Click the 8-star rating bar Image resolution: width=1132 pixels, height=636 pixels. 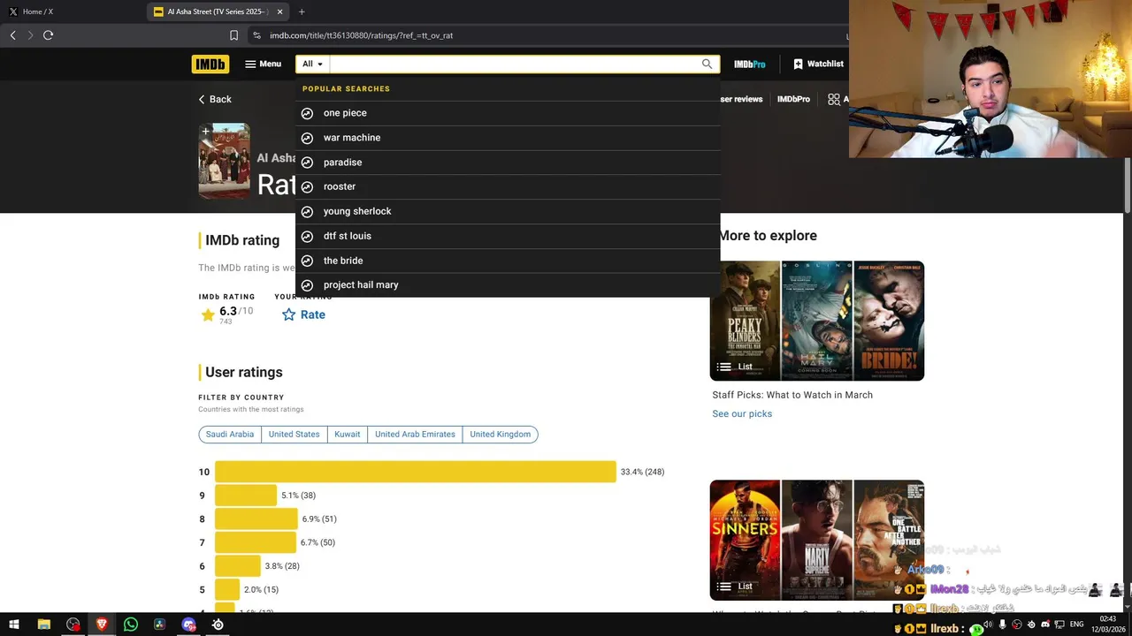coord(256,519)
